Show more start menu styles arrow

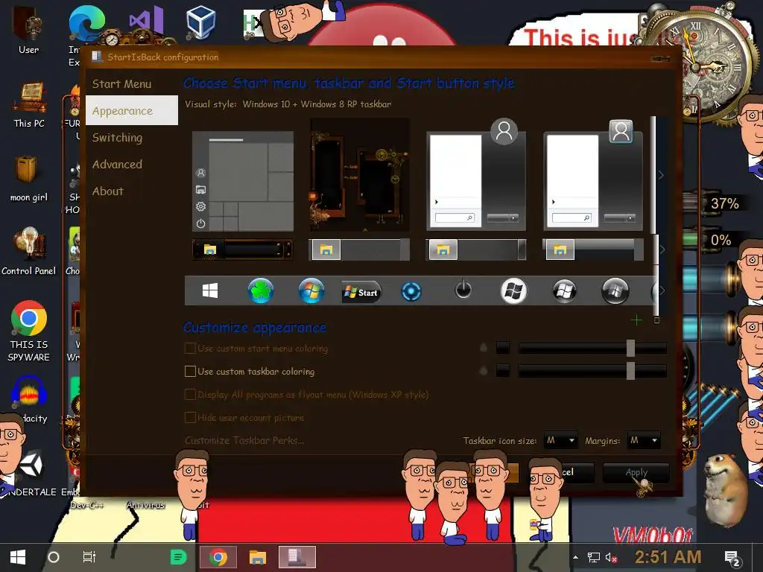[661, 175]
